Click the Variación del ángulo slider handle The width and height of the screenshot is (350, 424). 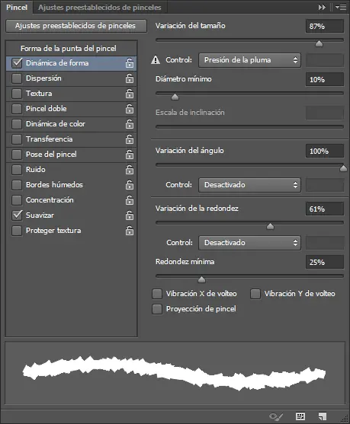tap(343, 168)
